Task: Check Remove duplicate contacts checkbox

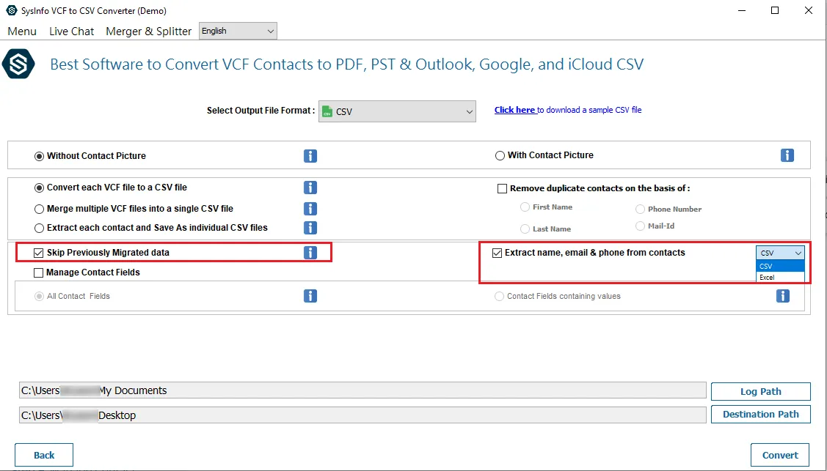Action: 503,188
